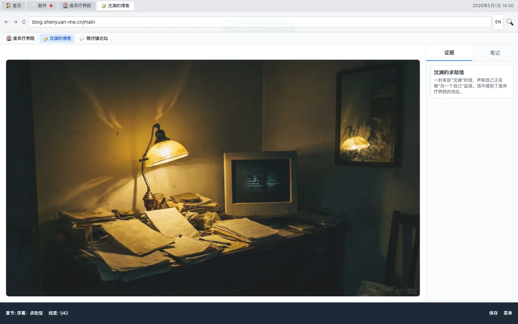The height and width of the screenshot is (324, 518).
Task: Open the 沈渊的博客 bookmark link
Action: click(57, 39)
